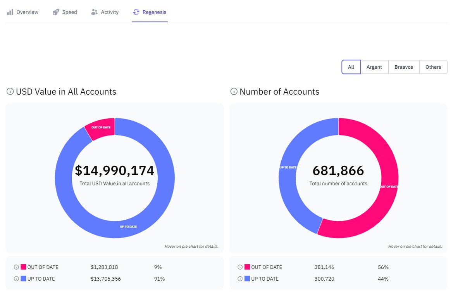
Task: Click info icon beside USD Value in All Accounts
Action: tap(10, 92)
